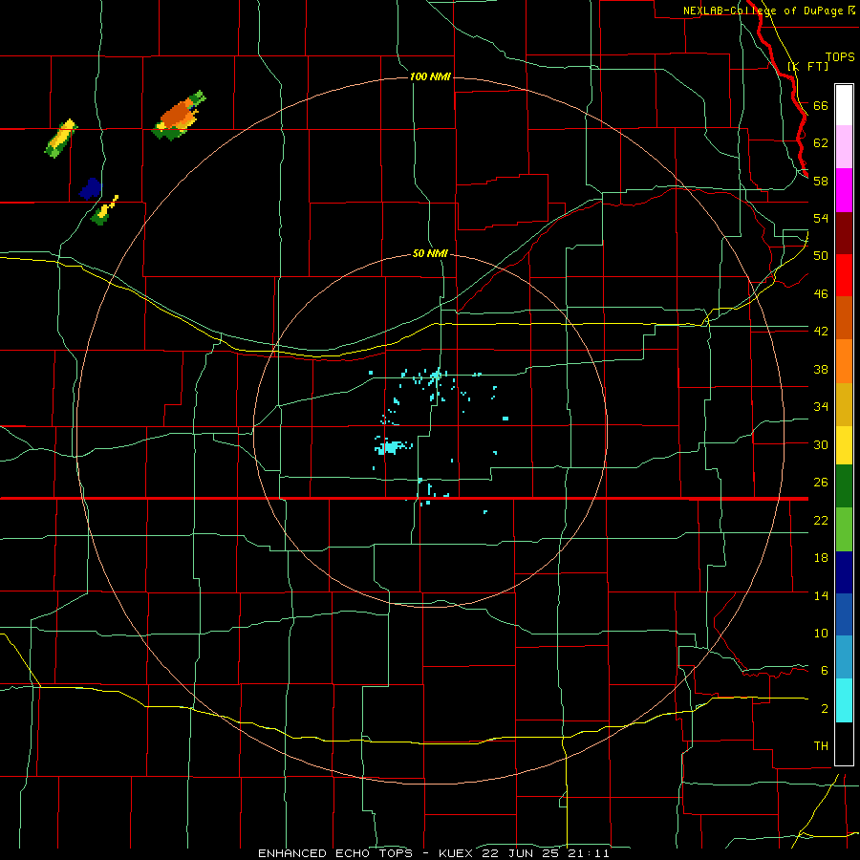The width and height of the screenshot is (860, 860).
Task: Click the black TH legend swatch
Action: coord(844,743)
